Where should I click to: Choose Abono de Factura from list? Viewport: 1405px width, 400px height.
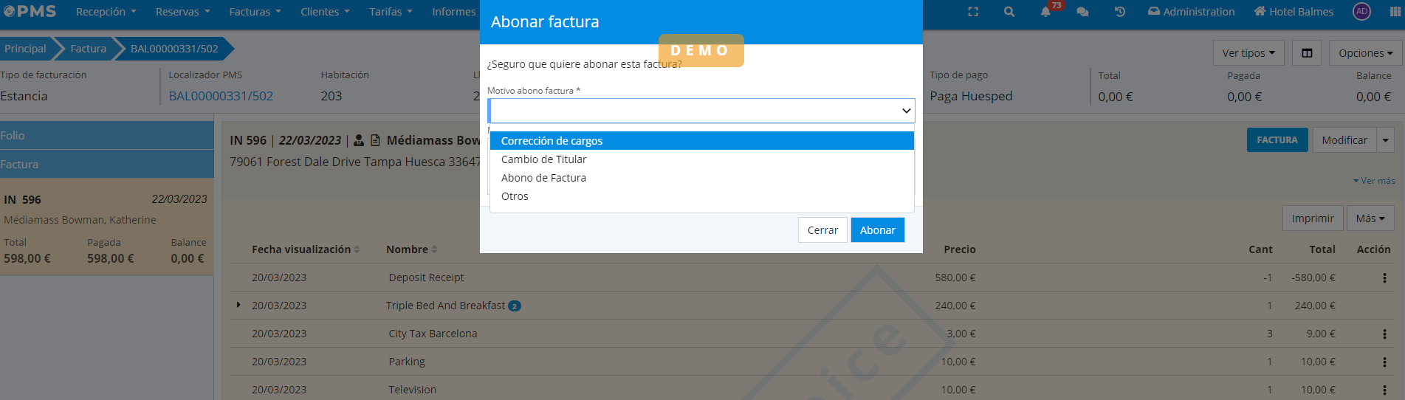click(x=543, y=178)
